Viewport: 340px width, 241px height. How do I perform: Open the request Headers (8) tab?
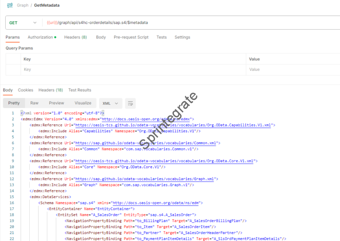(75, 37)
